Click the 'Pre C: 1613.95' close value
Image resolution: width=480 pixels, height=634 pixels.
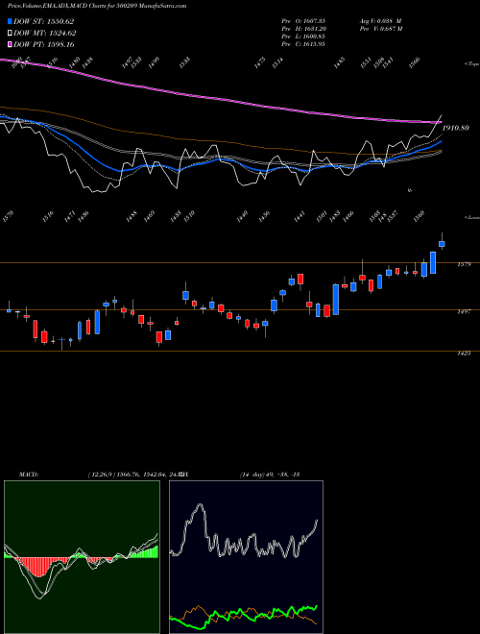tap(304, 43)
